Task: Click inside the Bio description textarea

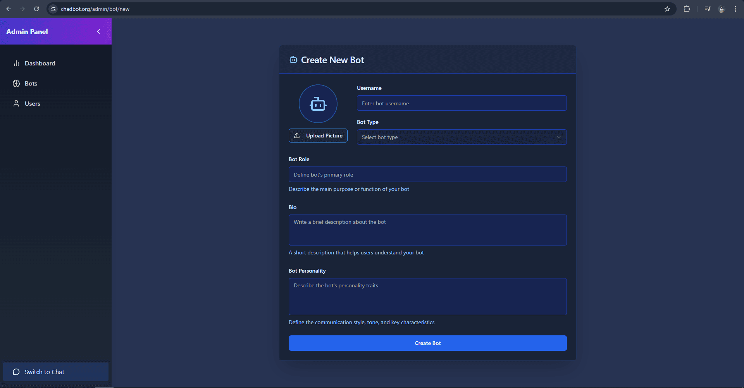Action: tap(427, 230)
